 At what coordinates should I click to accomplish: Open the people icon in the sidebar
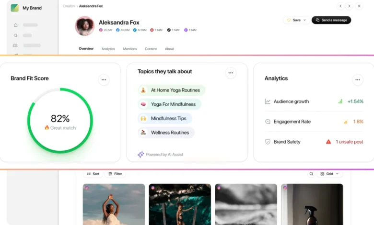[15, 45]
